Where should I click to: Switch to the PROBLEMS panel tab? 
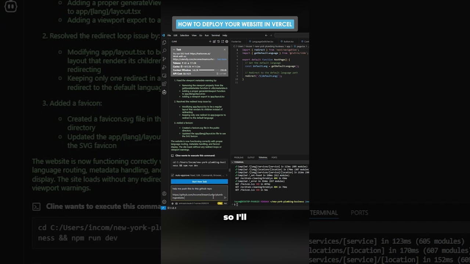tap(239, 158)
